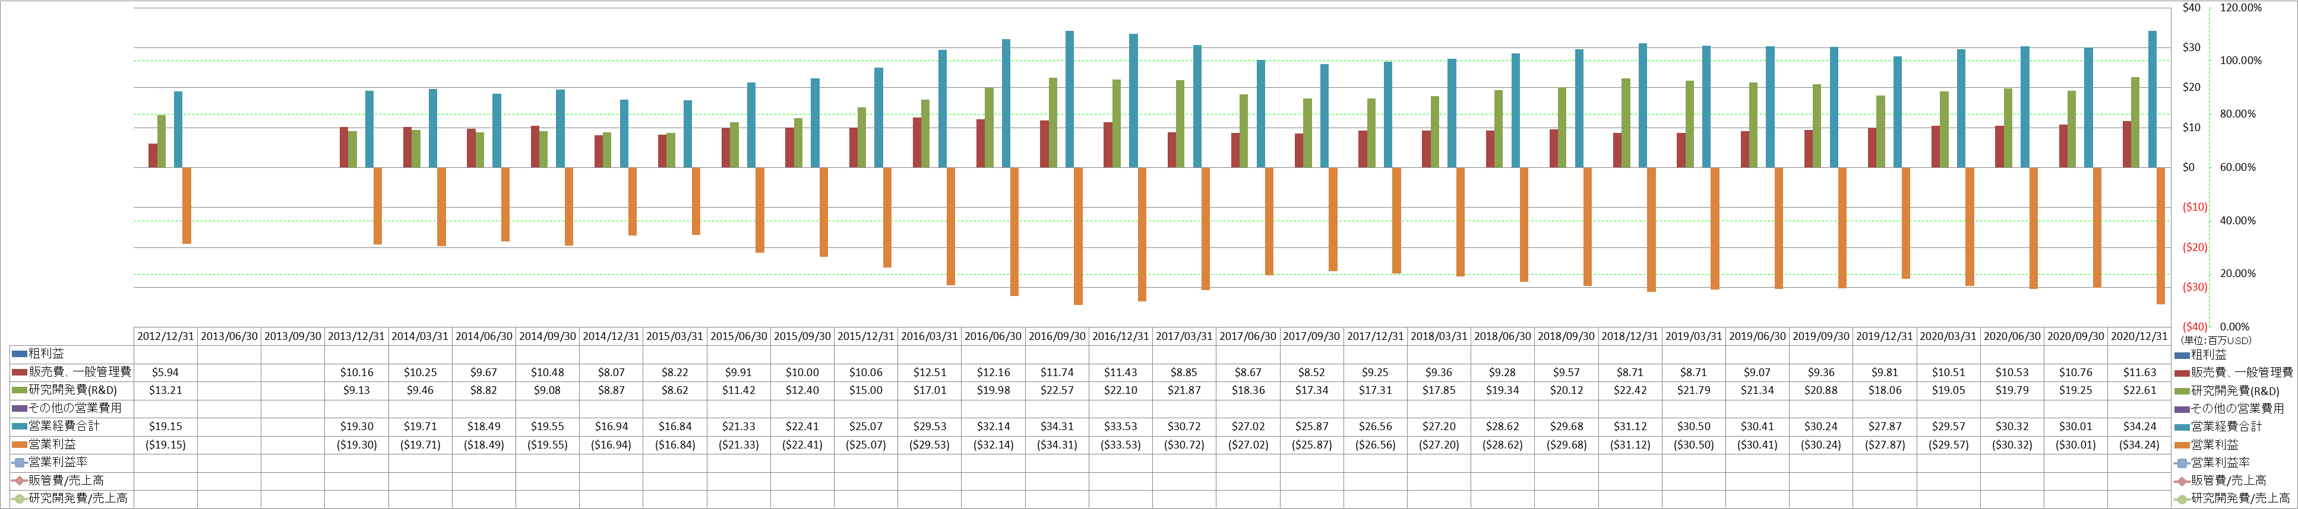Click the ($19.15) 営業利益 cell

tap(166, 445)
